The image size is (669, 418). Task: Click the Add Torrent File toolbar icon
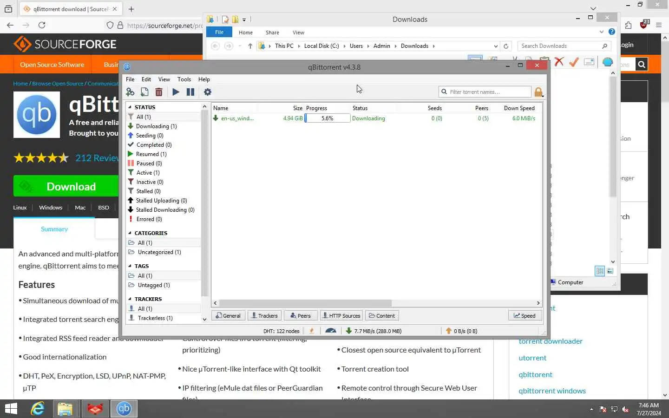[x=144, y=92]
